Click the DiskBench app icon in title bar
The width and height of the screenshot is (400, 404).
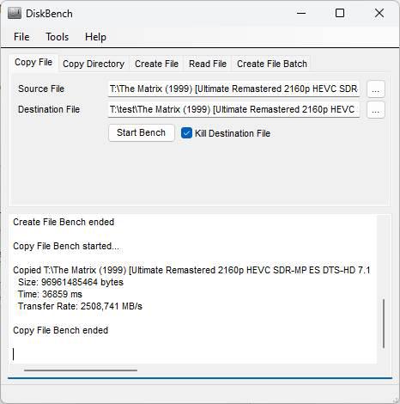click(15, 13)
